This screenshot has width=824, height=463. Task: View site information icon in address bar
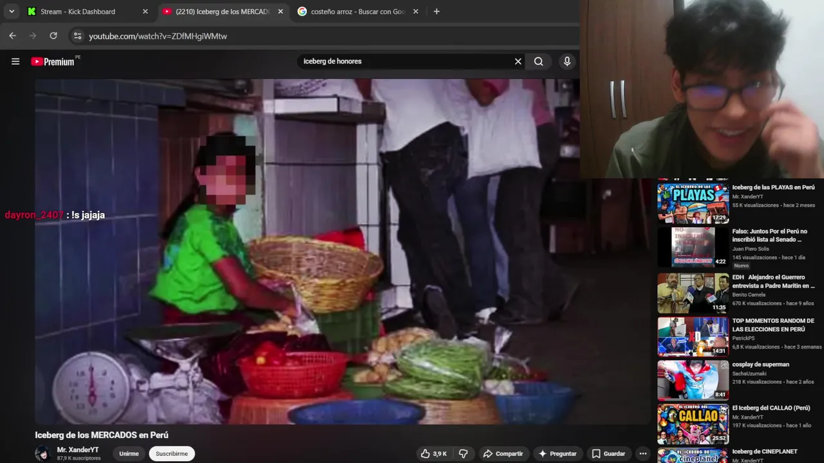[x=77, y=36]
